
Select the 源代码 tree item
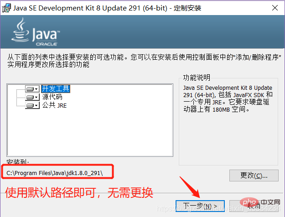tap(52, 97)
